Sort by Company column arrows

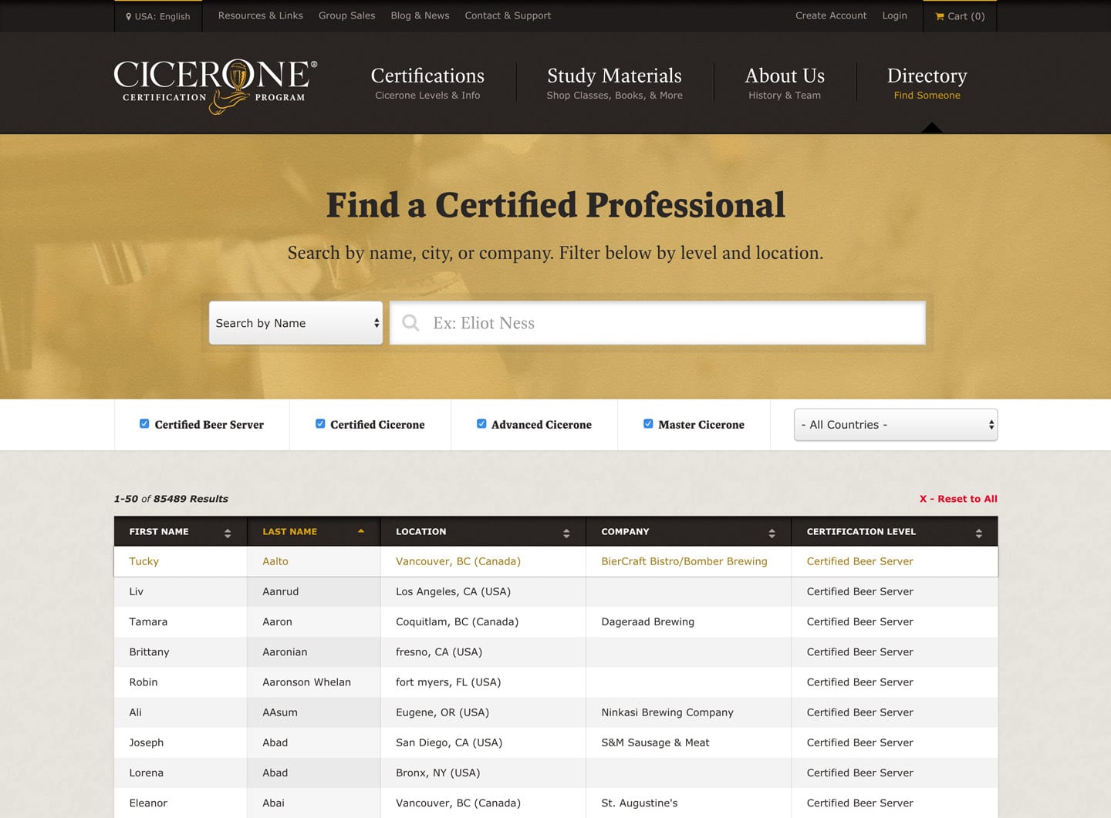pyautogui.click(x=772, y=533)
